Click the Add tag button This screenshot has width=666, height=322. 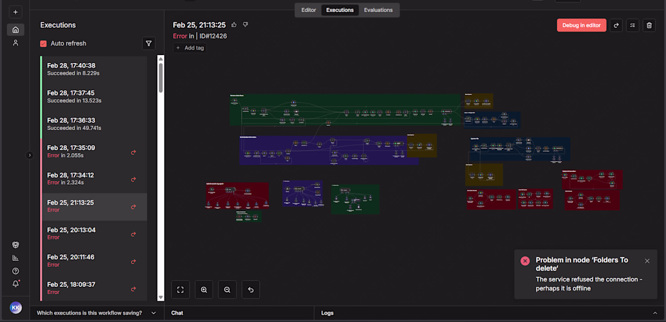190,48
